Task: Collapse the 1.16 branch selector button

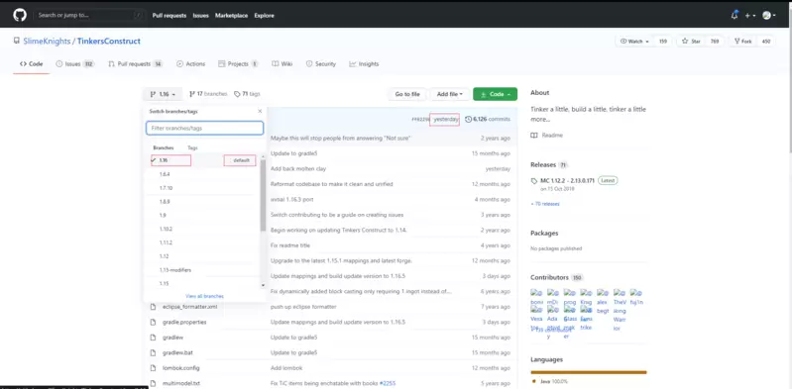Action: point(163,94)
